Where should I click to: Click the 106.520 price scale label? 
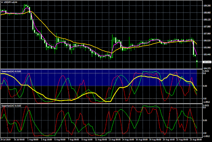207,40
